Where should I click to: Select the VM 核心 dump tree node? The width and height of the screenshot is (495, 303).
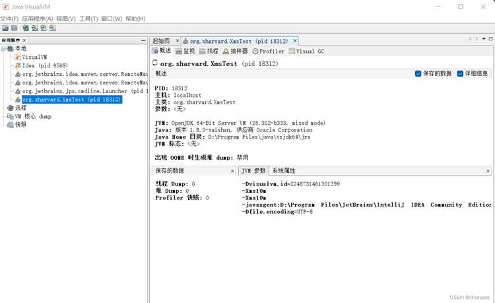(33, 116)
